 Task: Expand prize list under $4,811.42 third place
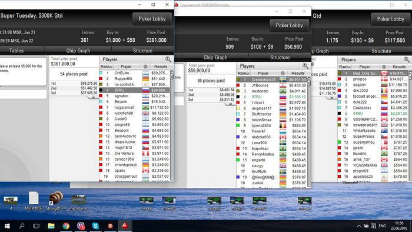tap(230, 104)
